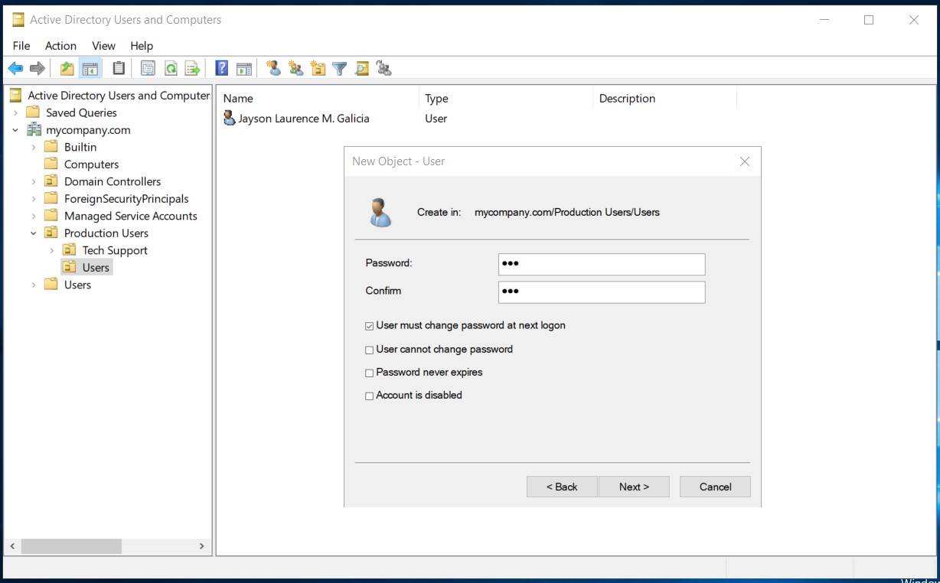The image size is (940, 583).
Task: Open the View menu
Action: 103,46
